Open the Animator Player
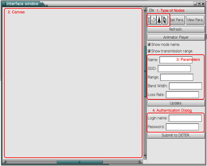This screenshot has width=207, height=166. tap(176, 37)
